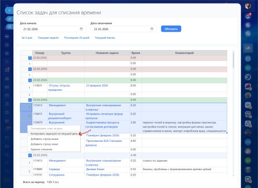Screen dimensions: 258x188
Task: Select the 4.40 time cell of Приложение Б24
Action: tap(136, 143)
